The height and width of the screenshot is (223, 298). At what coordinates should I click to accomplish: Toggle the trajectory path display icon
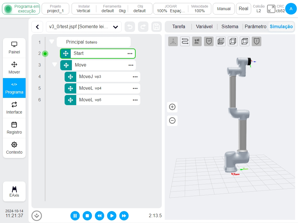click(185, 41)
